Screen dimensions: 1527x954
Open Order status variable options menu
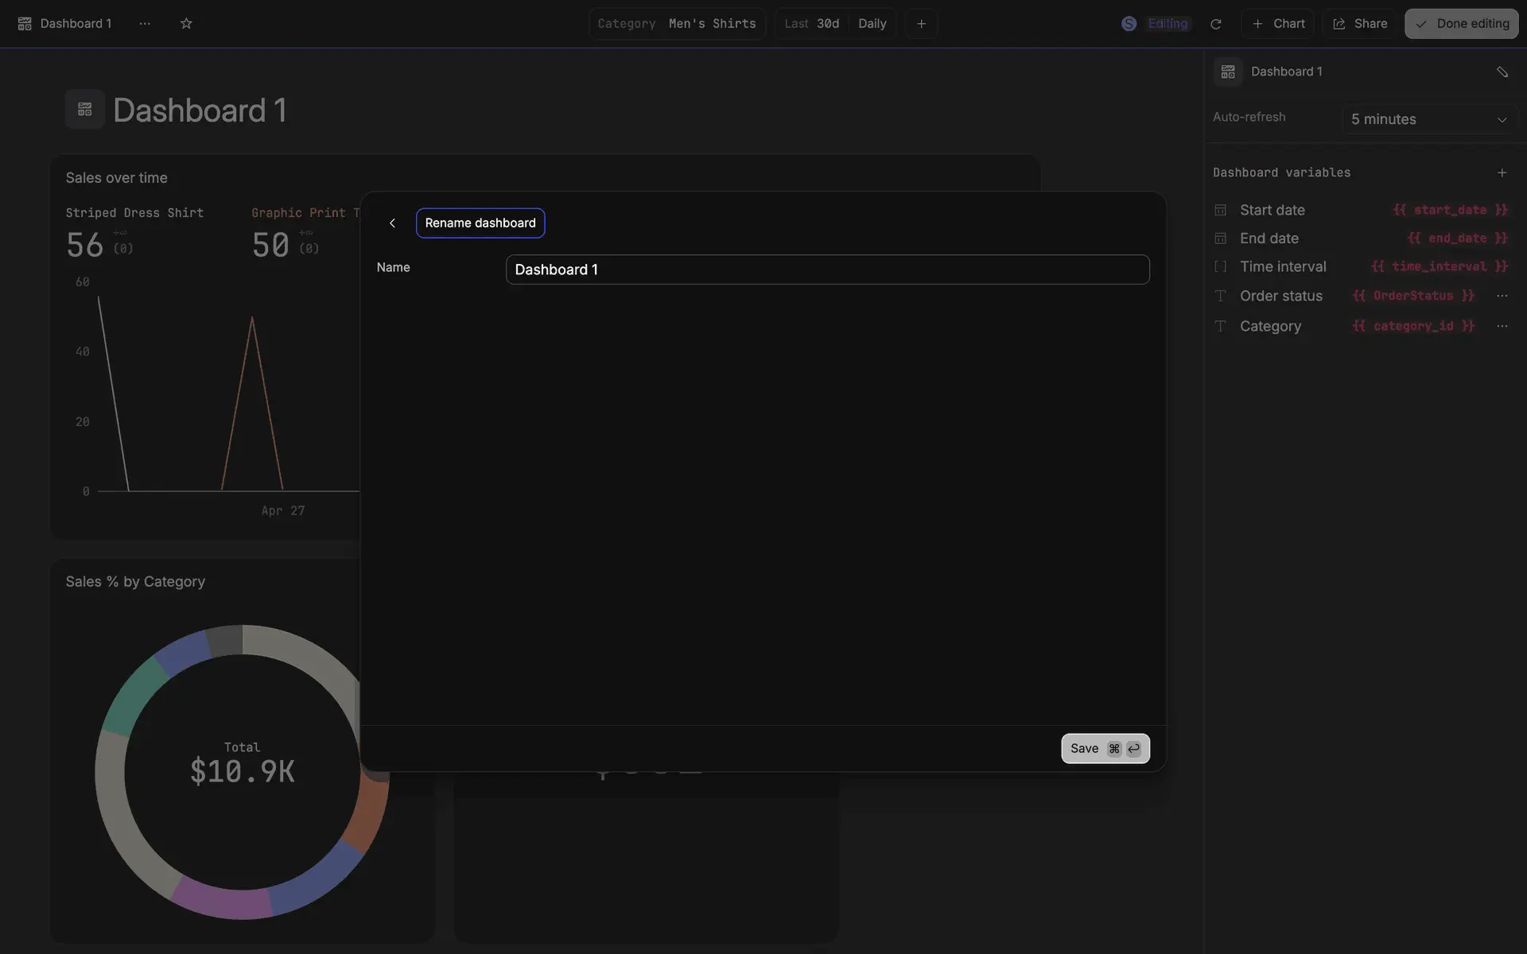pos(1502,296)
